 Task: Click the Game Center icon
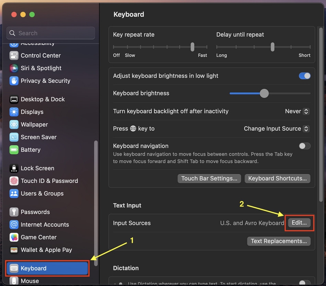click(x=14, y=237)
